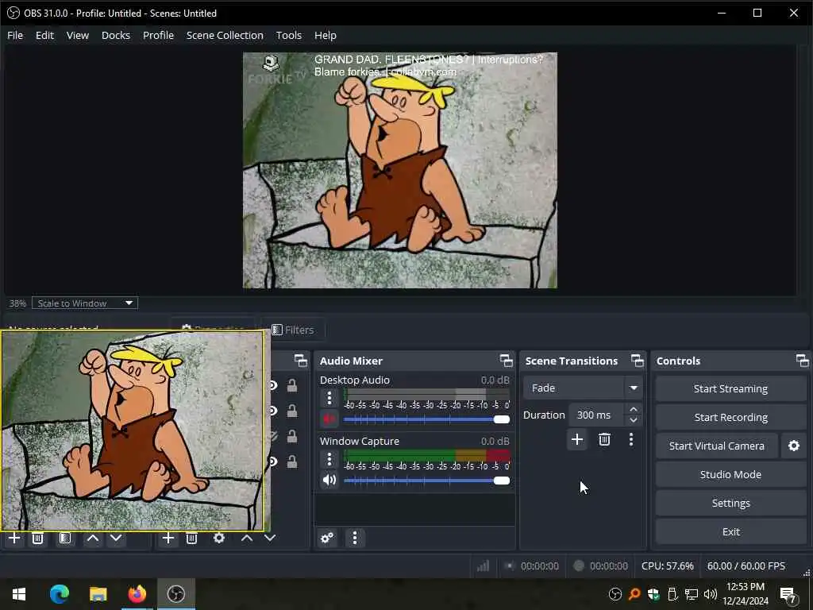Click the 300 ms duration field
Image resolution: width=813 pixels, height=610 pixels.
(x=597, y=415)
